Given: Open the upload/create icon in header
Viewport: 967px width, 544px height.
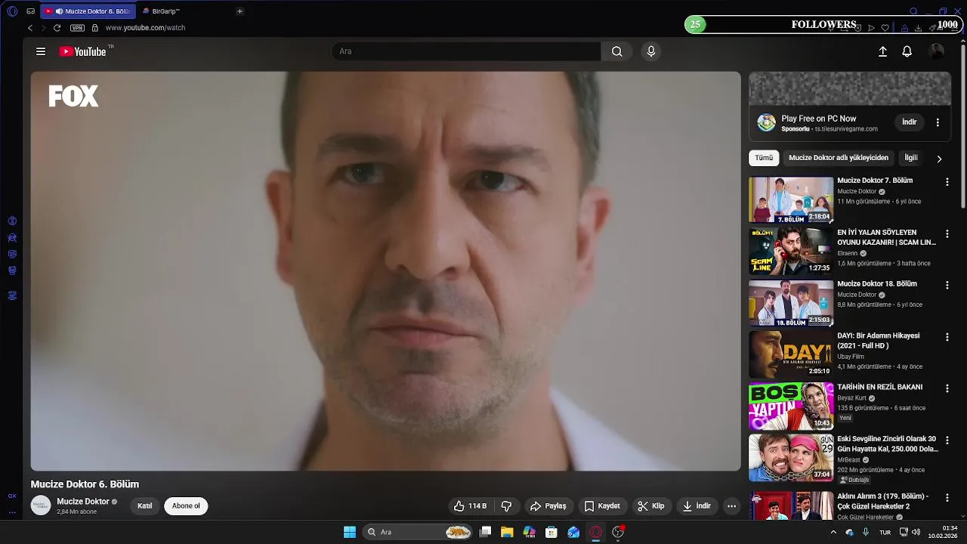Looking at the screenshot, I should pos(882,51).
